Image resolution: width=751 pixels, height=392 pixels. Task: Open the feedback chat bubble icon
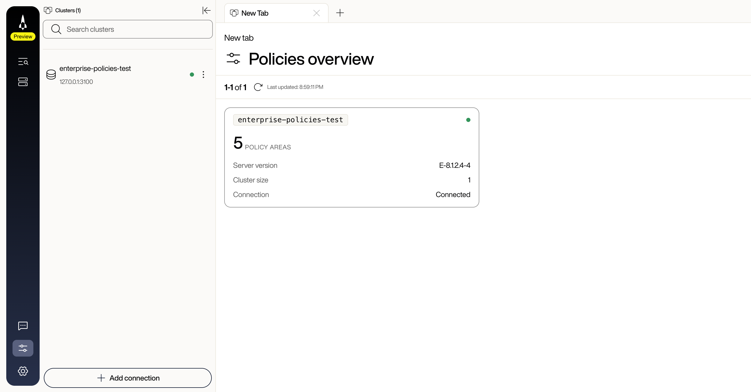click(23, 326)
